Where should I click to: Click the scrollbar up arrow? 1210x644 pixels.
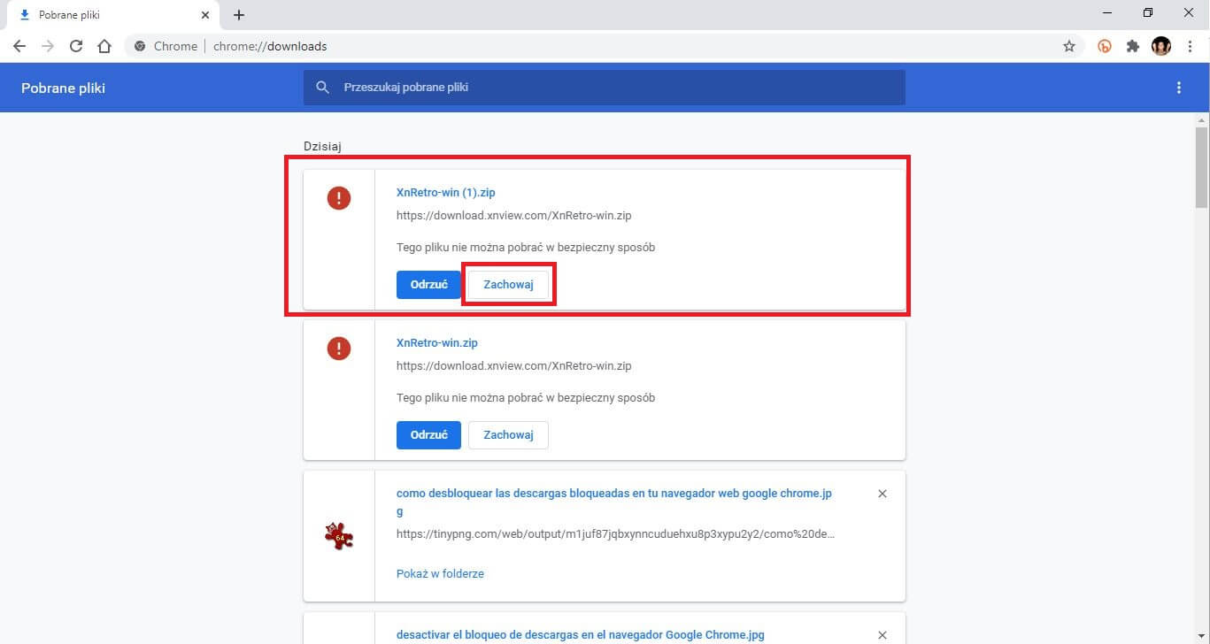[1202, 119]
